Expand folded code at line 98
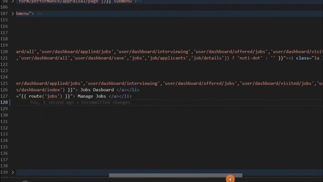Image resolution: width=323 pixels, height=182 pixels. tap(13, 2)
